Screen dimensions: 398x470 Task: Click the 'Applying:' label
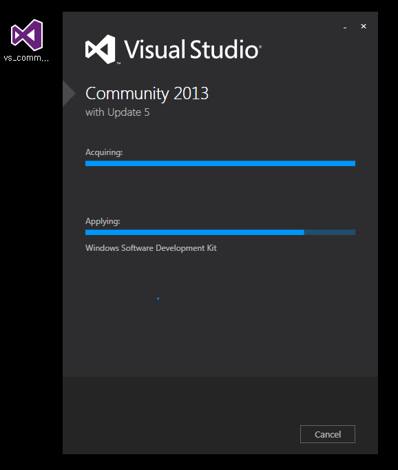point(103,221)
